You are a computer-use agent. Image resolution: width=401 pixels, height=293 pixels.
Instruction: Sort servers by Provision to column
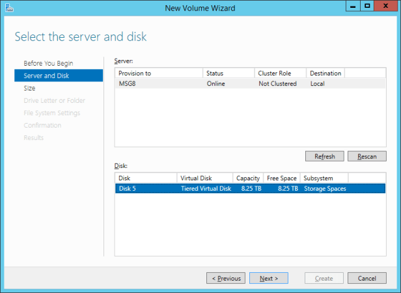[x=158, y=73]
